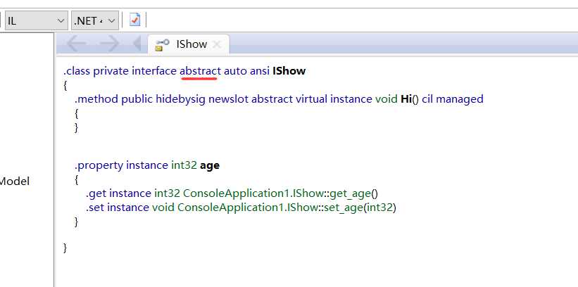Click the checkmark document toolbar icon
This screenshot has width=578, height=287.
coord(135,20)
